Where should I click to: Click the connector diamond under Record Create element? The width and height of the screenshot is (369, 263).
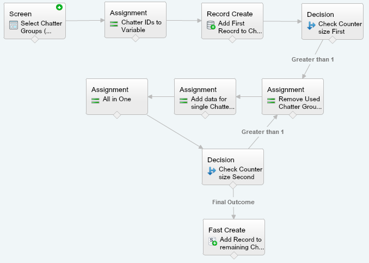[232, 39]
